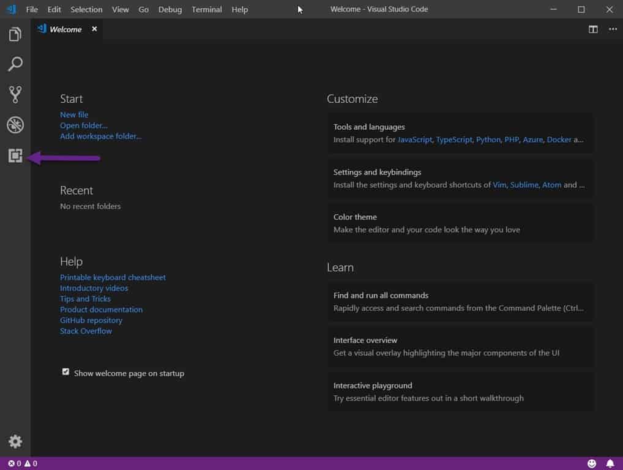This screenshot has width=623, height=470.
Task: Click the Vim keybindings link
Action: tap(499, 185)
